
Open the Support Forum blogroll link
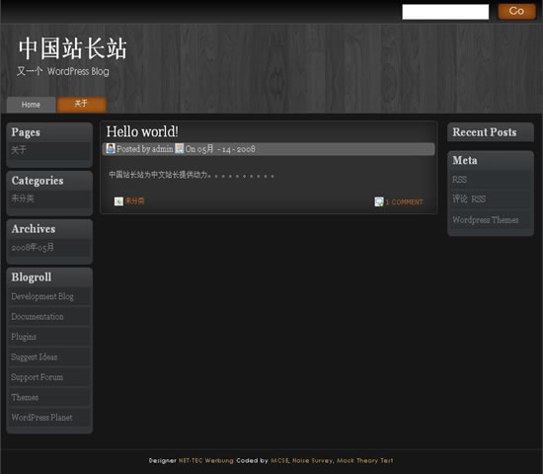[x=38, y=377]
